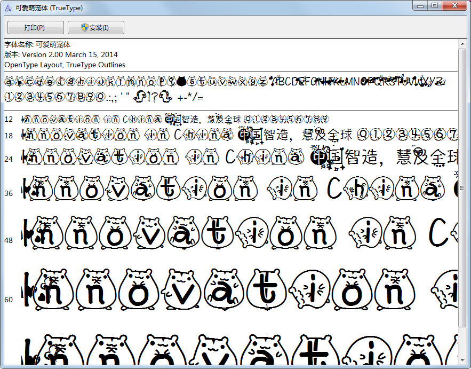Image resolution: width=471 pixels, height=369 pixels.
Task: Minimize the font preview window
Action: [421, 6]
